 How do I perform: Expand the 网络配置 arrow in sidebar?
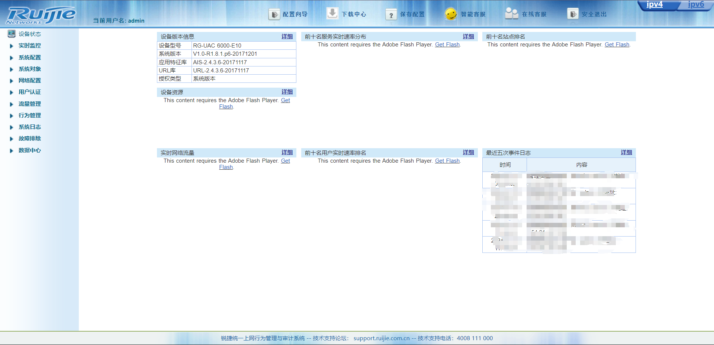pyautogui.click(x=12, y=81)
